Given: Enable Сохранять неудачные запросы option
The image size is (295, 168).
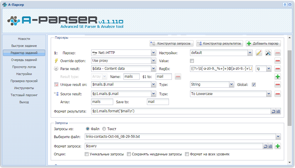Looking at the screenshot, I should click(x=129, y=154).
